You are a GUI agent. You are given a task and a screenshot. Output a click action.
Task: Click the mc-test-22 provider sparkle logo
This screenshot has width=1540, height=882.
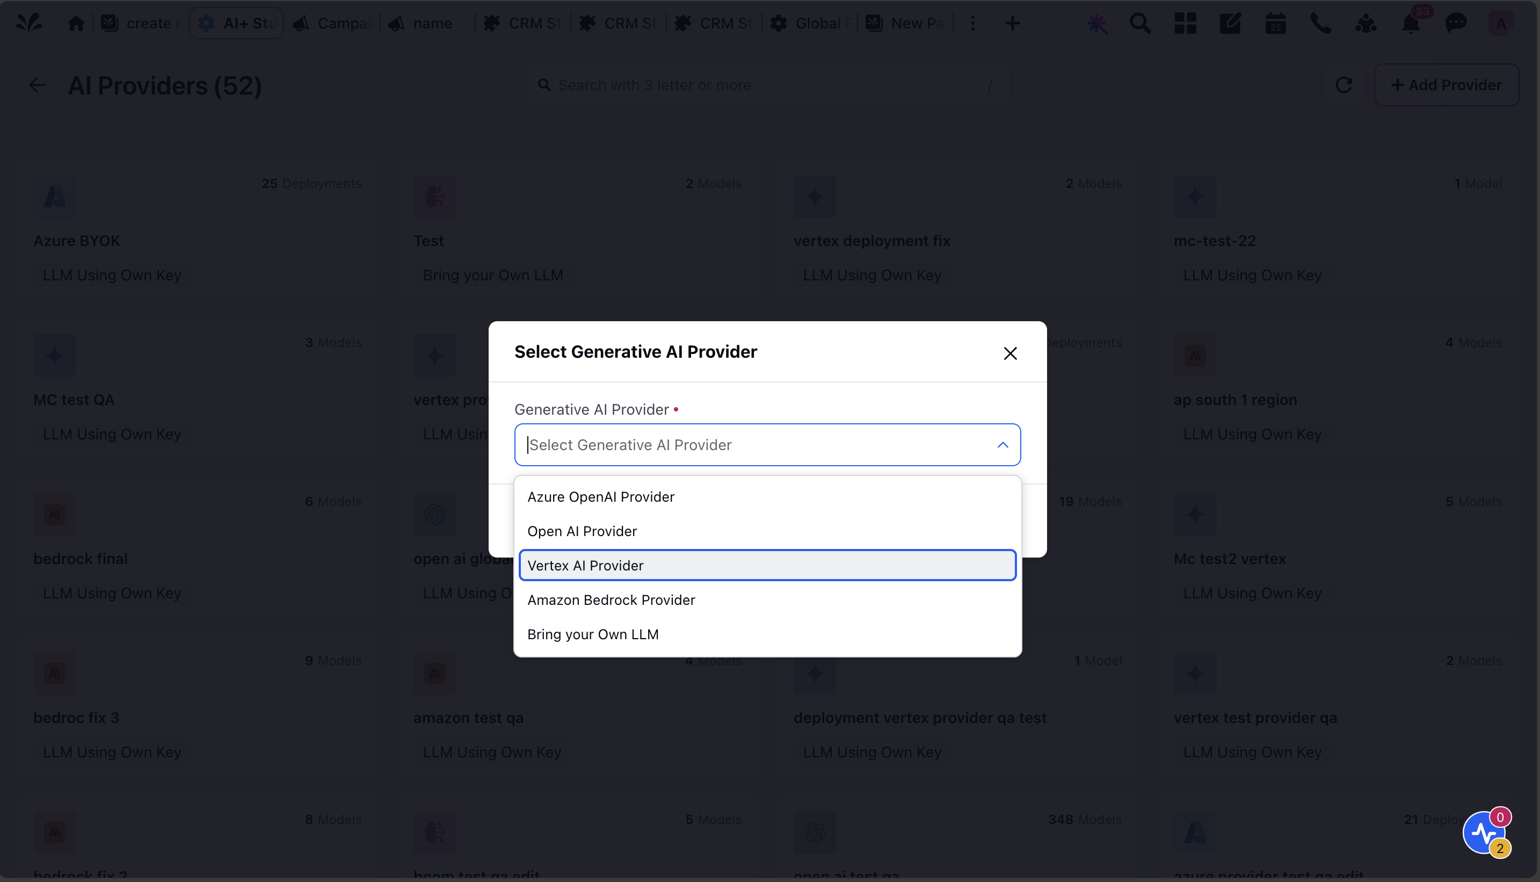[x=1195, y=196]
